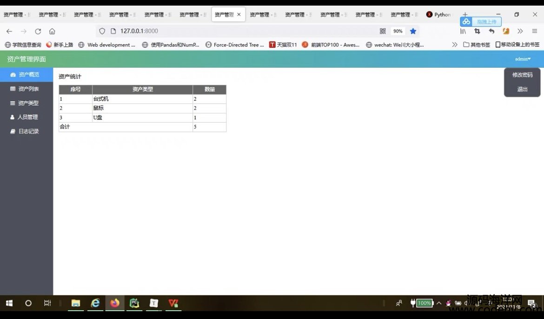Viewport: 544px width, 319px height.
Task: Open 使用Pandas和NumP... bookmark
Action: point(171,45)
